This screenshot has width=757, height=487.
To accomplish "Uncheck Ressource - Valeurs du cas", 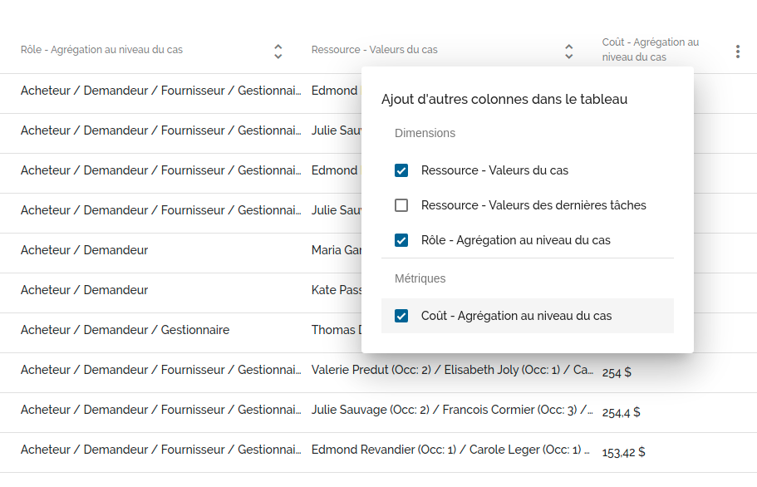I will click(401, 170).
